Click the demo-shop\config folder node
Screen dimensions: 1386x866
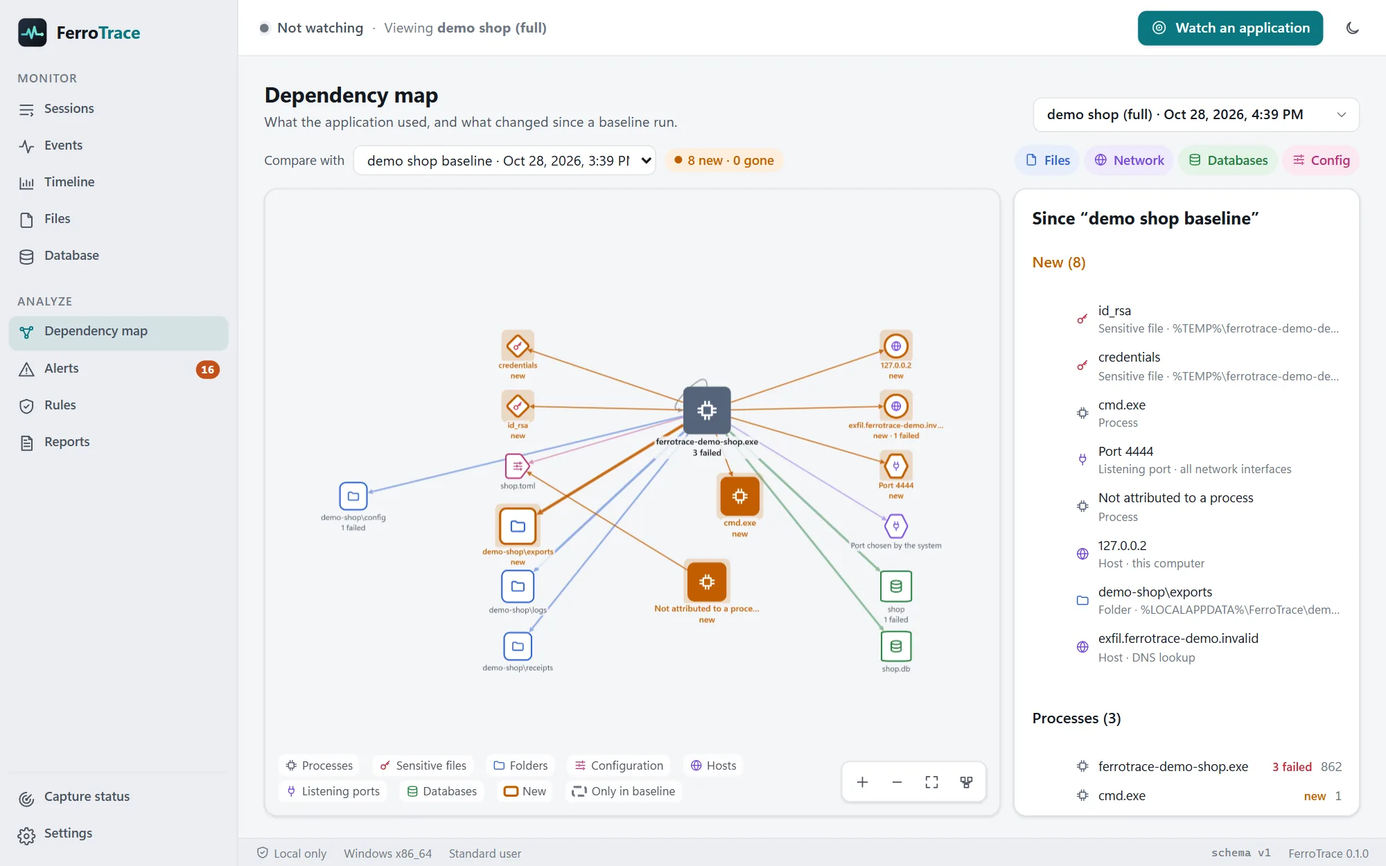[x=353, y=496]
